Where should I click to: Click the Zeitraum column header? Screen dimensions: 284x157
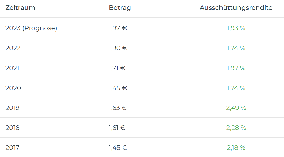(x=20, y=8)
